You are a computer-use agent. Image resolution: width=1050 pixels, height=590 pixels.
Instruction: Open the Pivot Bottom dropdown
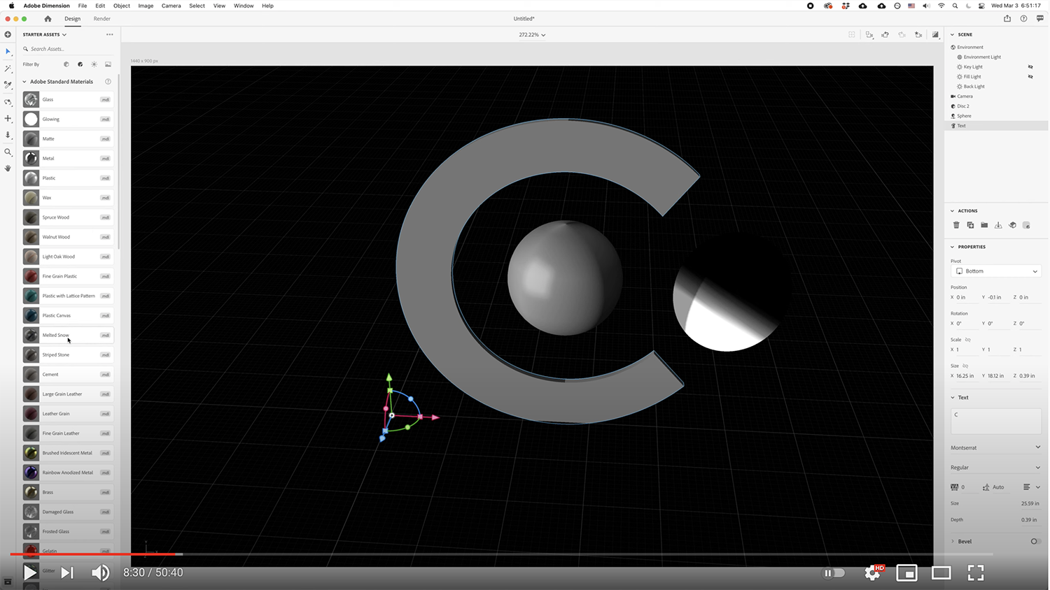pyautogui.click(x=996, y=271)
